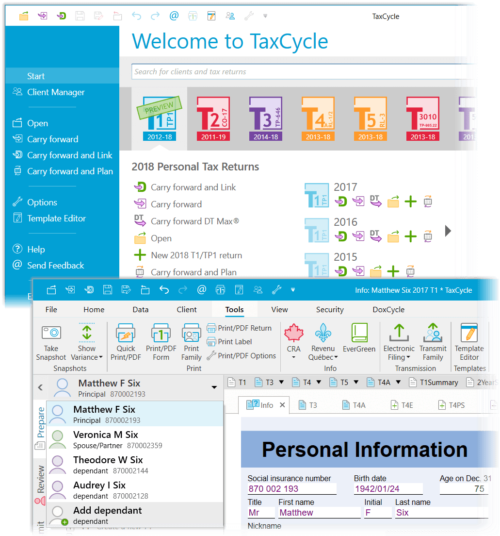Open the T5 forms dropdown arrow
This screenshot has height=536, width=500.
point(356,382)
